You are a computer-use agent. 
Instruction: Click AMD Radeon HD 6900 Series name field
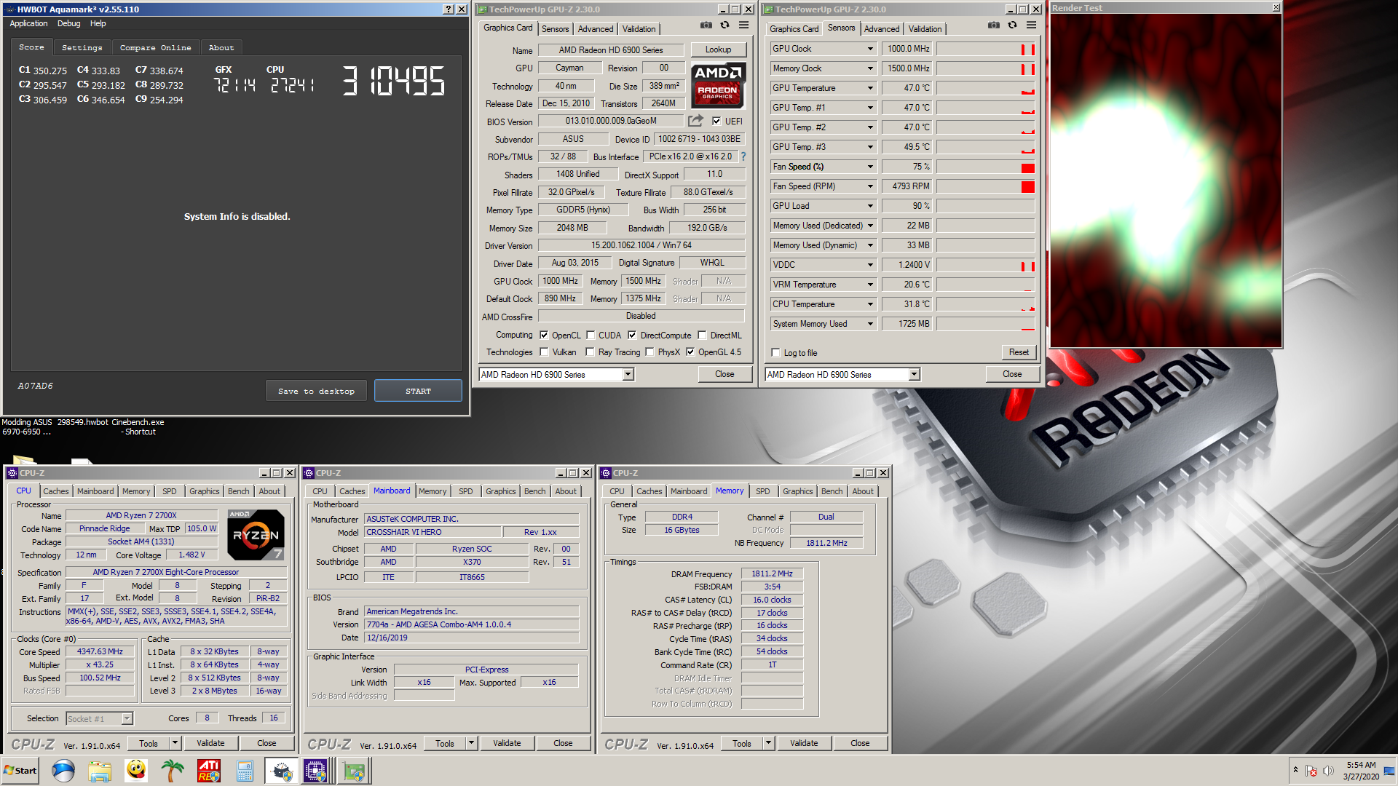[611, 50]
